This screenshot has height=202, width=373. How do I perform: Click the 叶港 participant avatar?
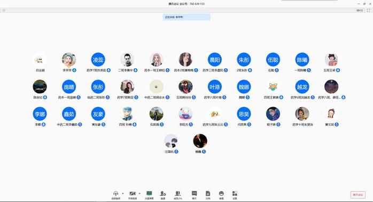pos(215,87)
